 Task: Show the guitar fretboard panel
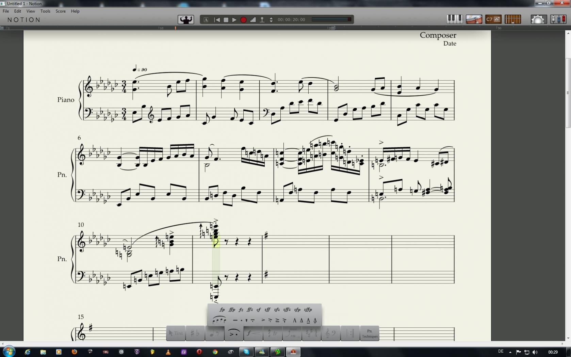(512, 19)
